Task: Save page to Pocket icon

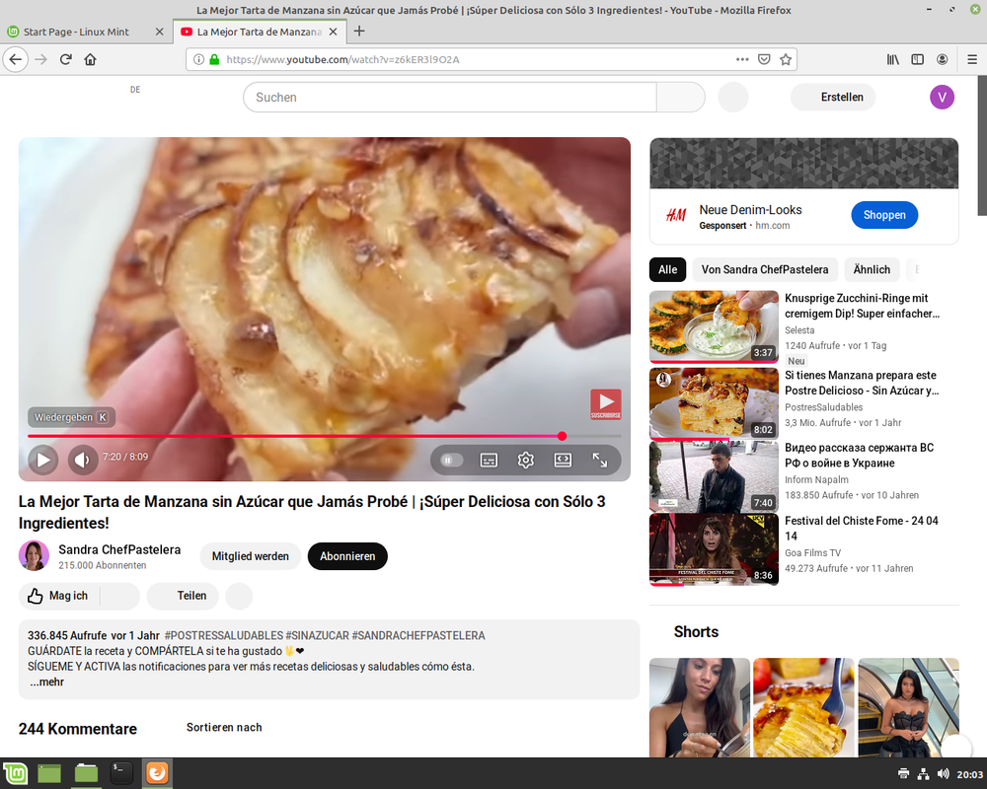Action: 764,60
